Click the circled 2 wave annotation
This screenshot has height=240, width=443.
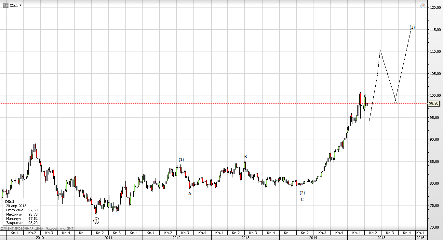(96, 220)
